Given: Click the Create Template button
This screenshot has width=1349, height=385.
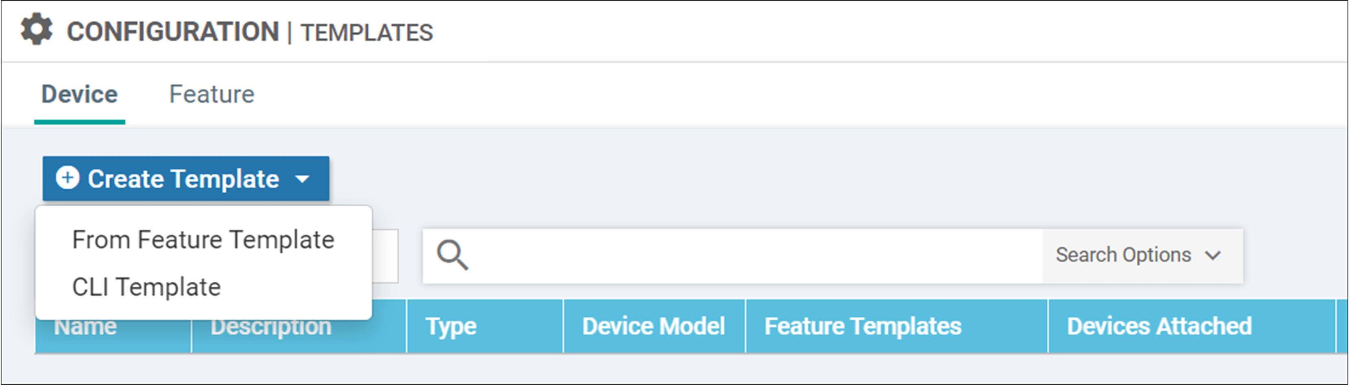Looking at the screenshot, I should [x=186, y=178].
